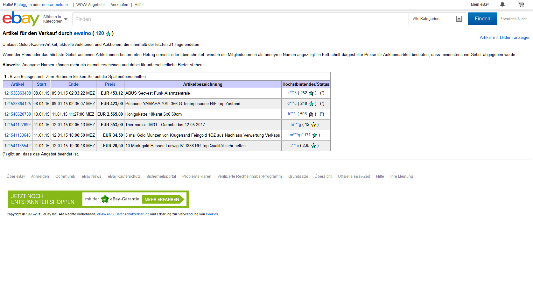Open seller feedback score 120 link
The width and height of the screenshot is (533, 288).
coord(100,33)
